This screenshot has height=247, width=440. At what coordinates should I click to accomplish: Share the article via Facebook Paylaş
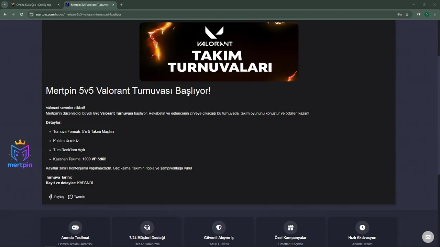tap(56, 197)
